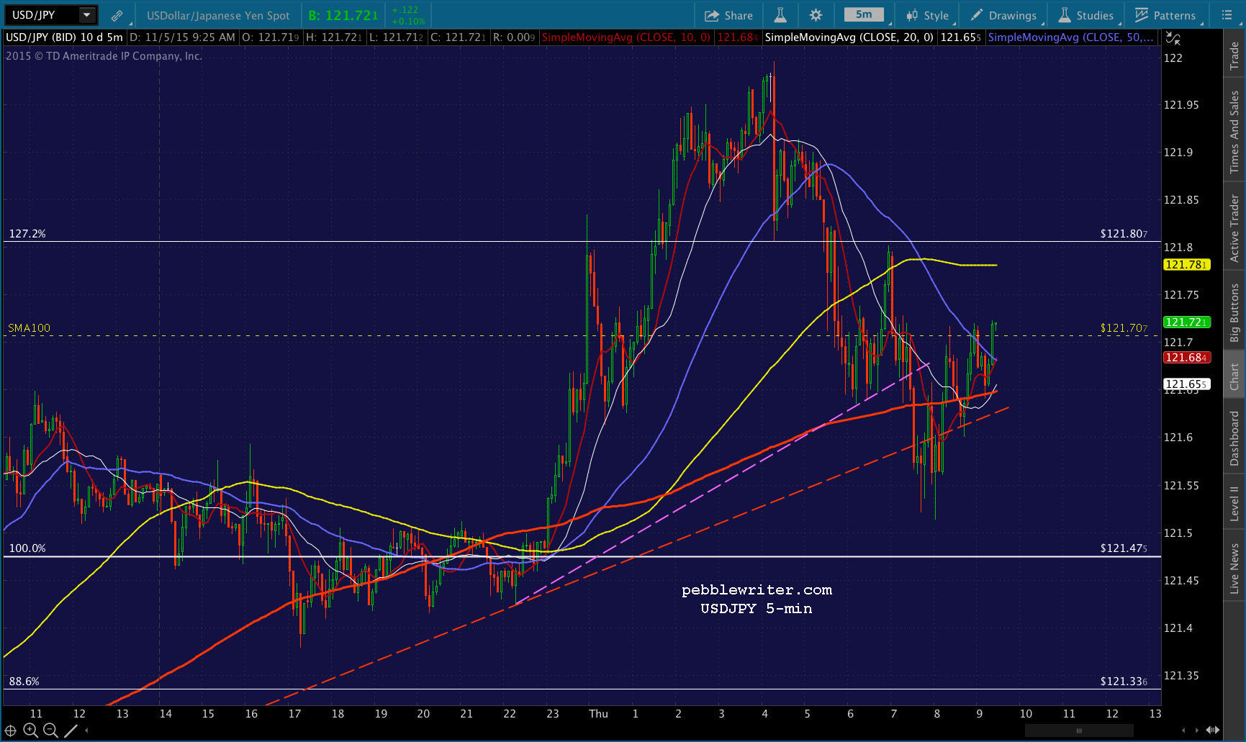The width and height of the screenshot is (1246, 742).
Task: Open the Style menu
Action: click(928, 15)
